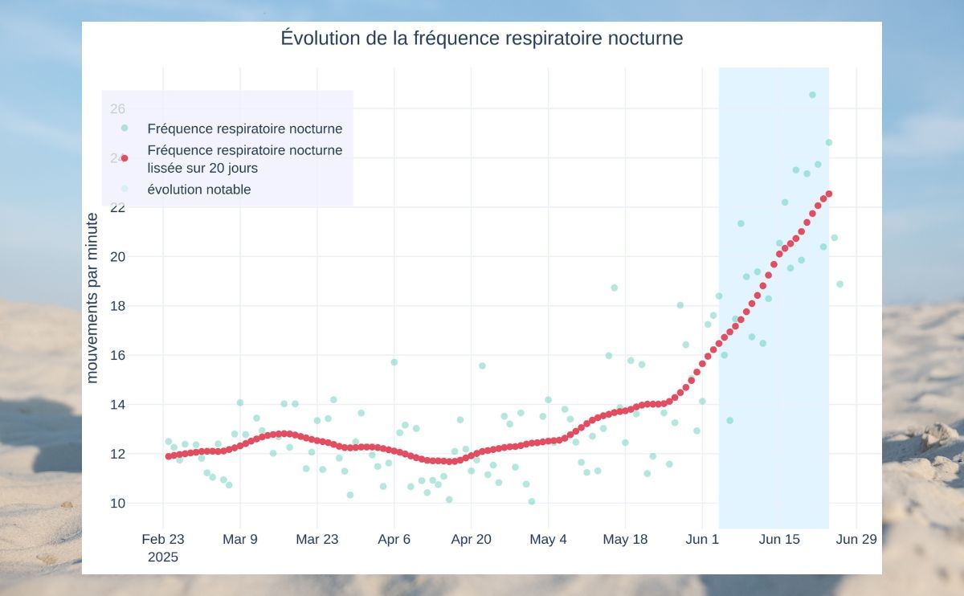Click the y-axis tick label '18'
Image resolution: width=964 pixels, height=596 pixels.
click(117, 306)
